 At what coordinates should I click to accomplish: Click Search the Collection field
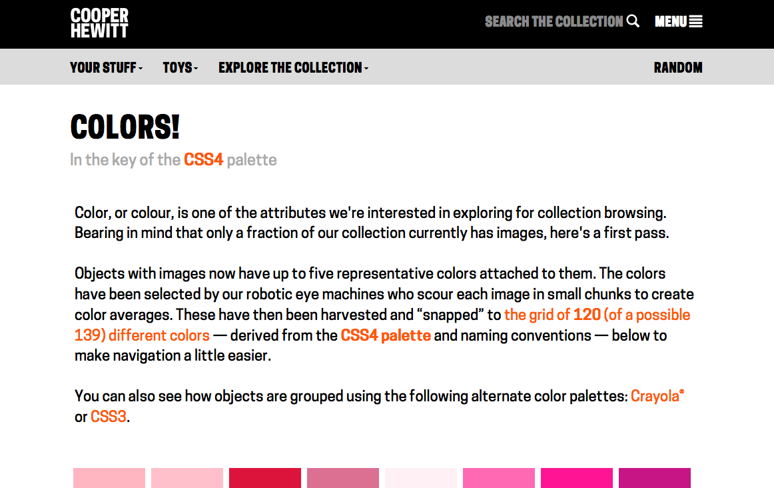(554, 21)
